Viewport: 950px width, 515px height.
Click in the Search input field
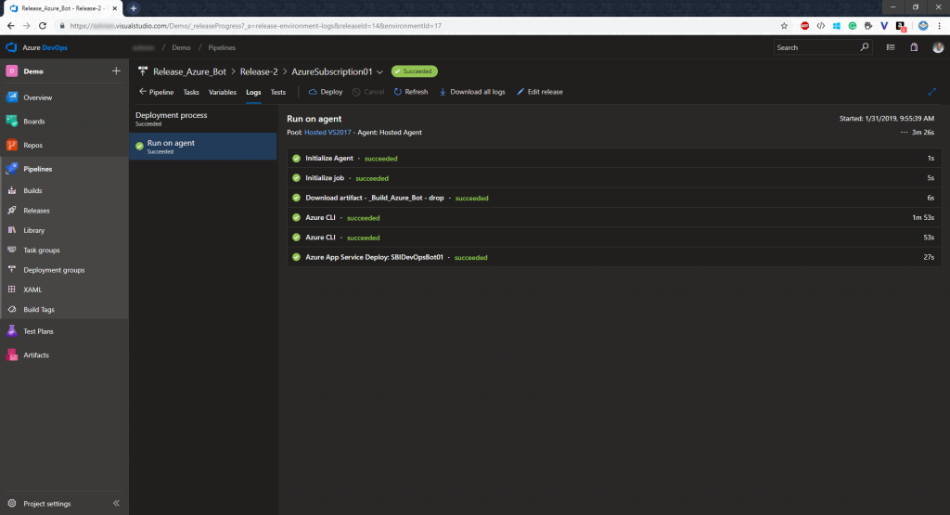tap(816, 47)
